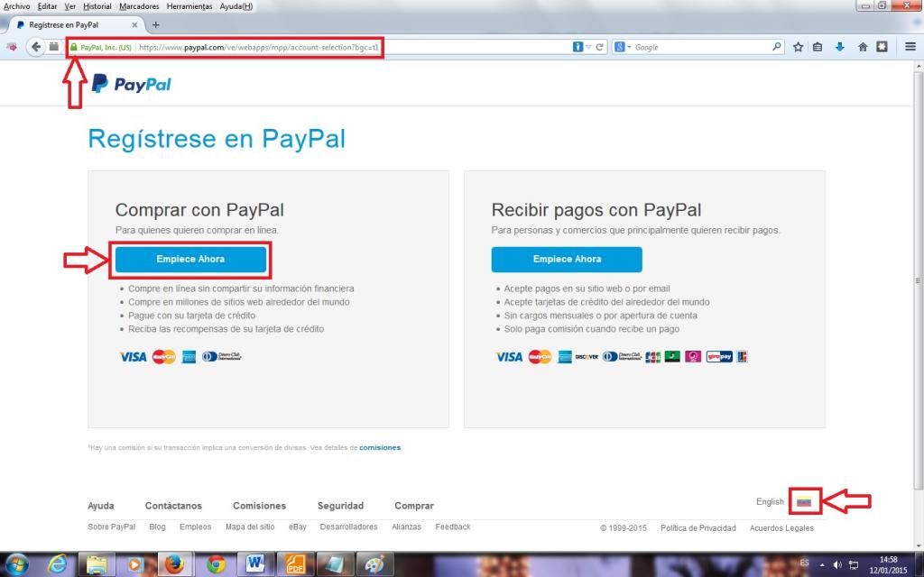Show hidden tray icons arrow
Image resolution: width=924 pixels, height=577 pixels.
823,565
